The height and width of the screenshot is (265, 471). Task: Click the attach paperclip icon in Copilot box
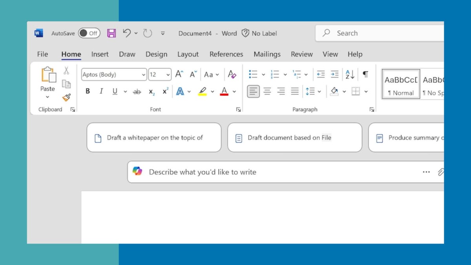point(440,172)
